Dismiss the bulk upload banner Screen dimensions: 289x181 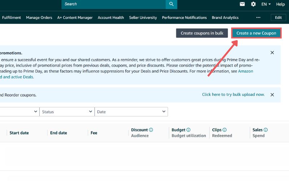(272, 95)
